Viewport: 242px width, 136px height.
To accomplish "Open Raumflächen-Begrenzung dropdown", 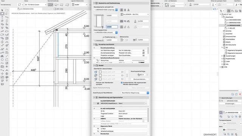I will tap(135, 93).
